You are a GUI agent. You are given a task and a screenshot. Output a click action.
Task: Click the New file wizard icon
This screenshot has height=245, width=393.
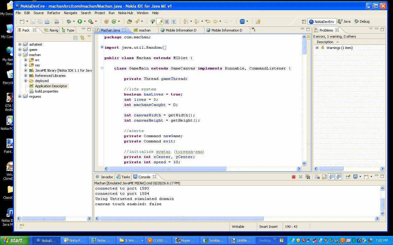pyautogui.click(x=22, y=21)
